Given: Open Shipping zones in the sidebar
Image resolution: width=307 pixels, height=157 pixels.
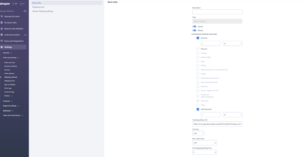Looking at the screenshot, I should coord(9,81).
